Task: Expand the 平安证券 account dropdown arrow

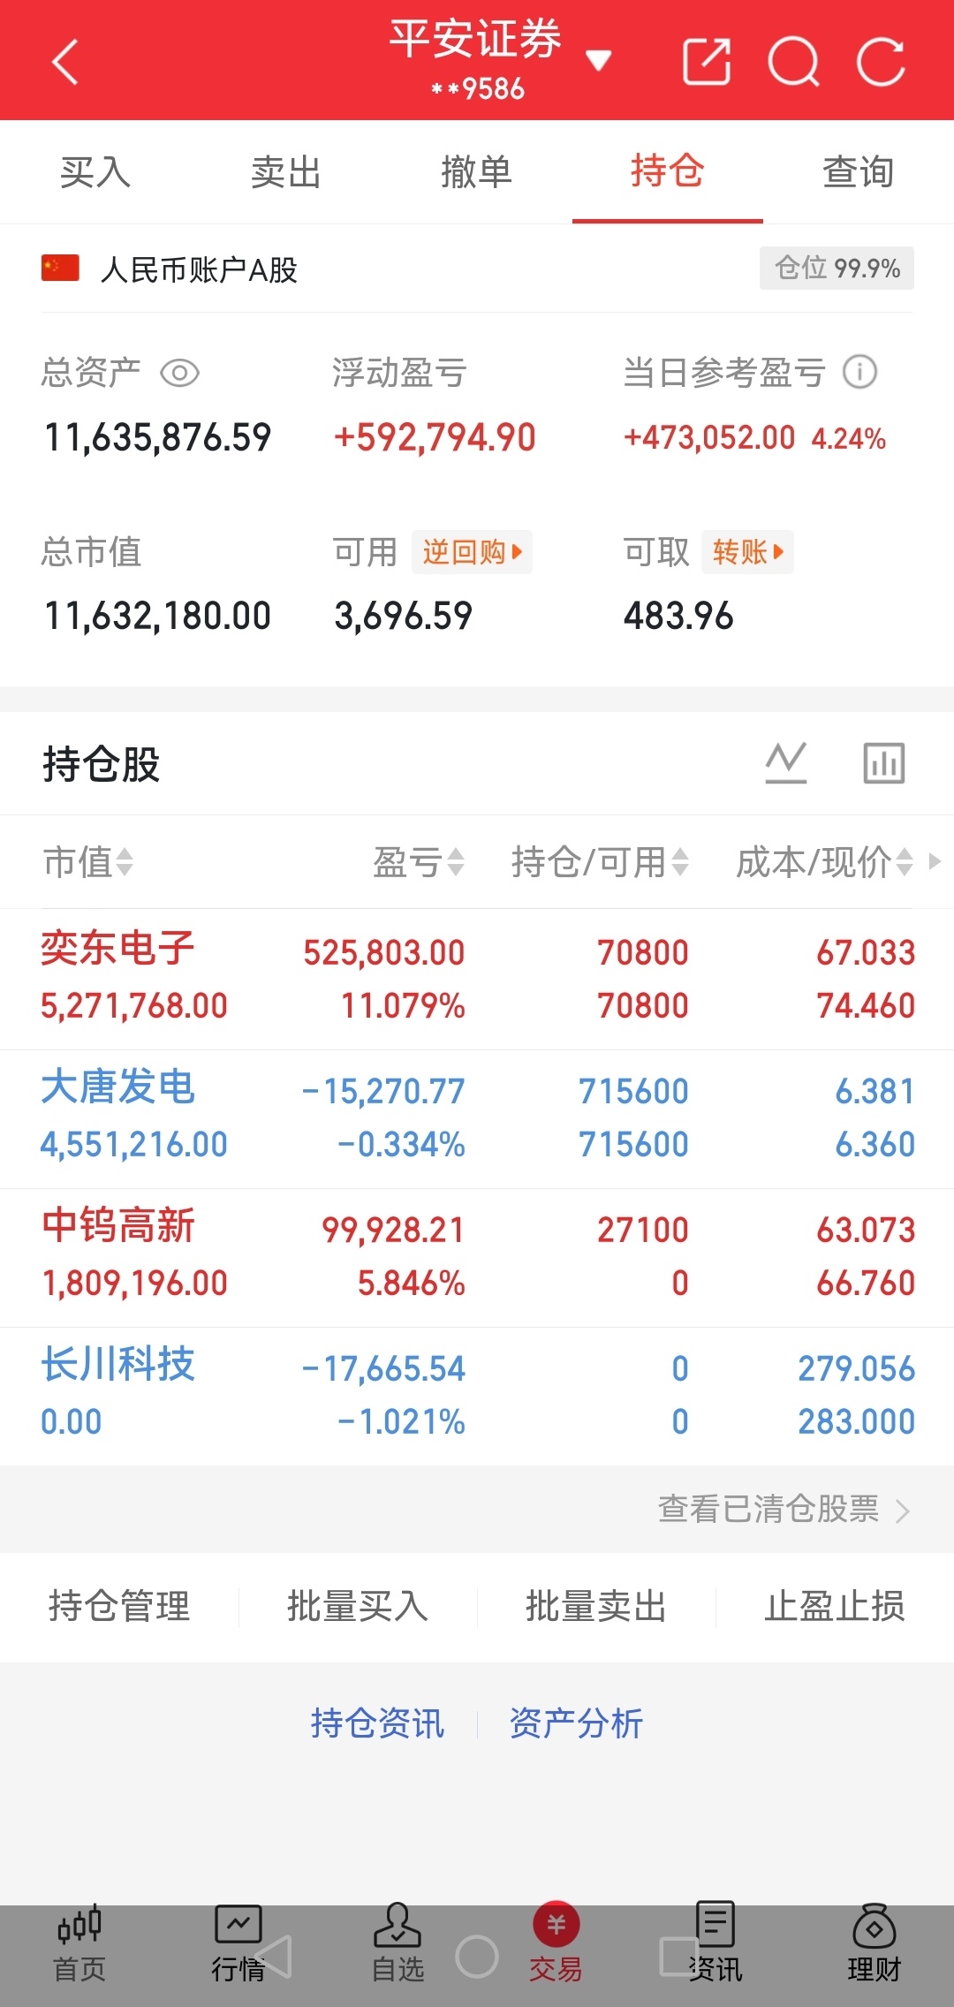Action: tap(599, 60)
